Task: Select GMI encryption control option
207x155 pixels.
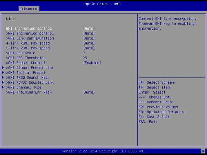Action: [29, 28]
